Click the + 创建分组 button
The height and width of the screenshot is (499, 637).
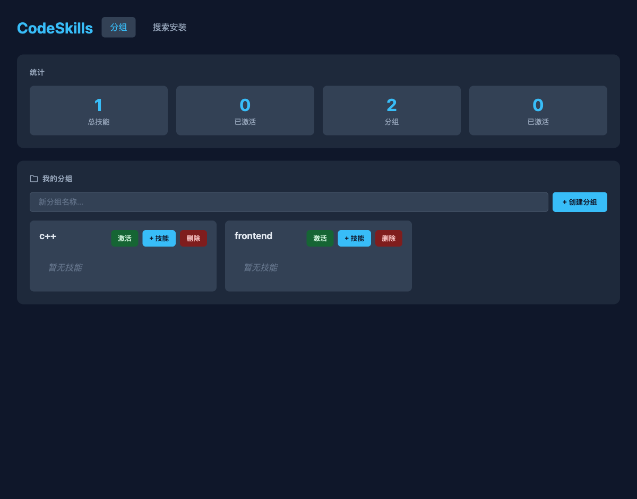coord(580,202)
